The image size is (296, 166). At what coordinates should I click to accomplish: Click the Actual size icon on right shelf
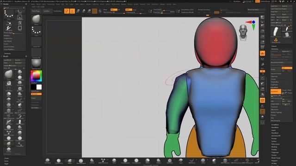point(262,36)
